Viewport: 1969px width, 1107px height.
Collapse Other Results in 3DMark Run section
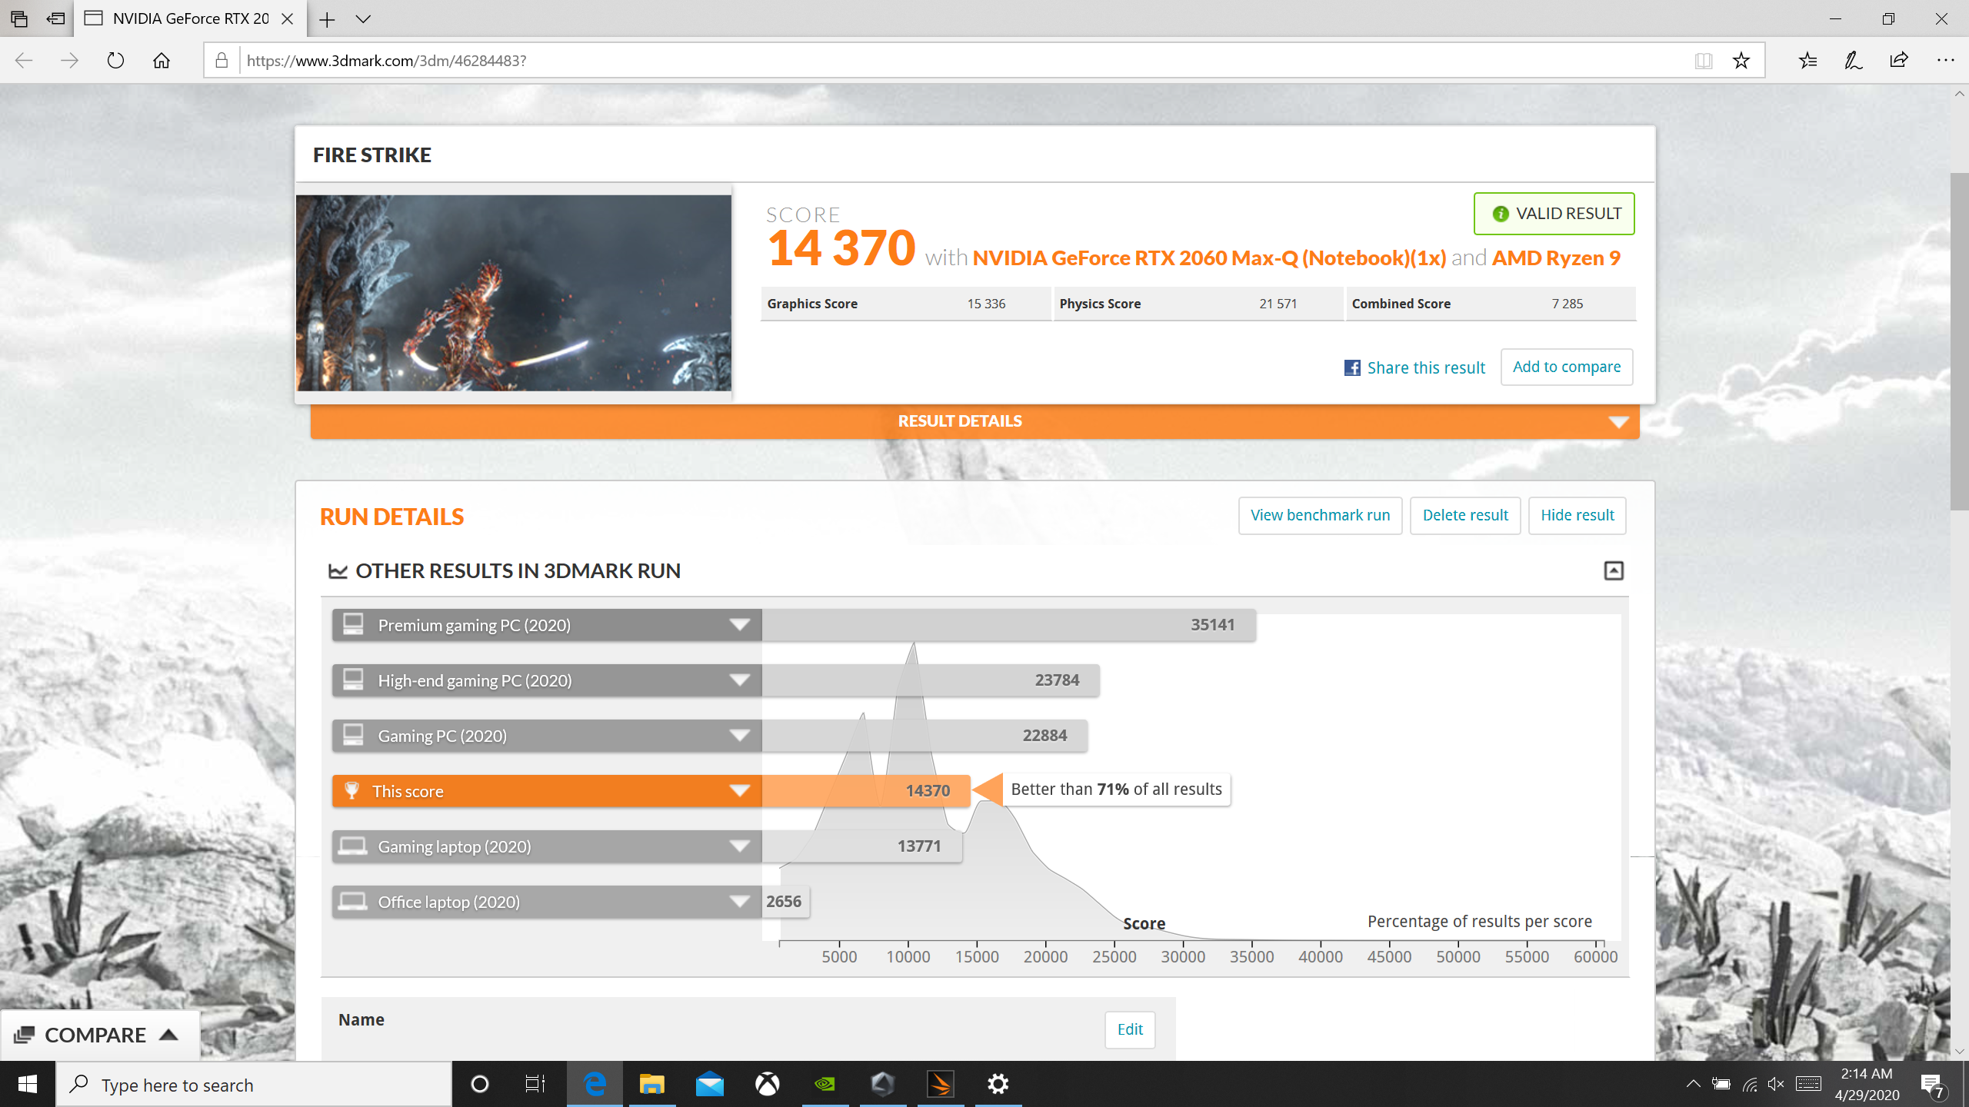[x=1614, y=570]
